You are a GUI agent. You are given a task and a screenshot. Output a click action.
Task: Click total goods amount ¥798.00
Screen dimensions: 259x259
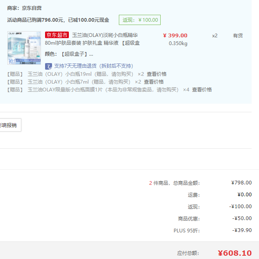(241, 182)
